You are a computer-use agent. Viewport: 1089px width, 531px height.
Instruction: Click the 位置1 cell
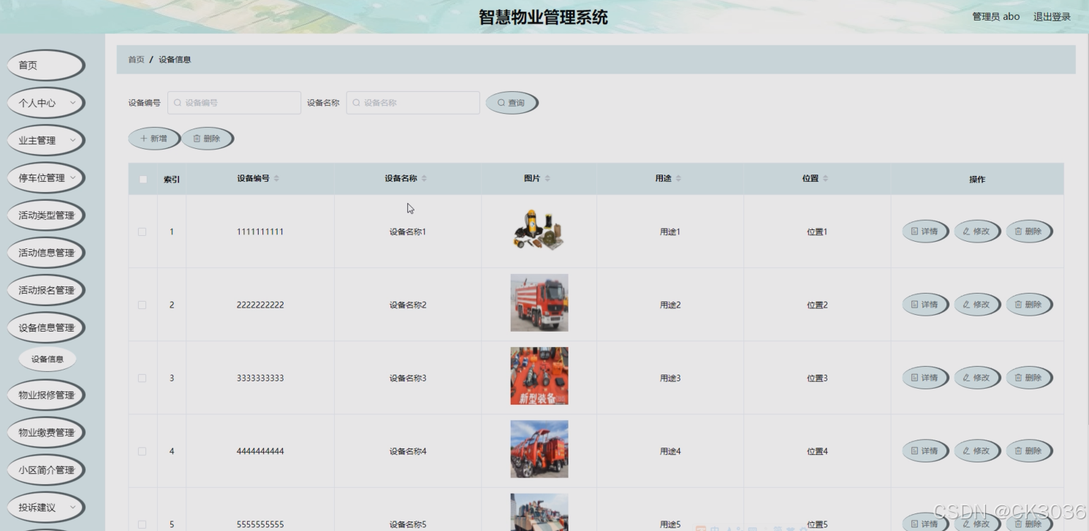click(817, 232)
